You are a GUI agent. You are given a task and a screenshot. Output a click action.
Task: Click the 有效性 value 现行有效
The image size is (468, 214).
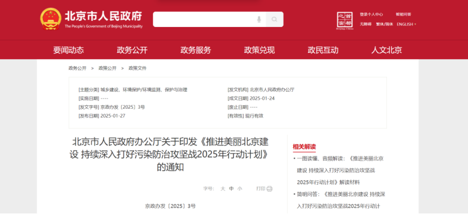click(254, 116)
